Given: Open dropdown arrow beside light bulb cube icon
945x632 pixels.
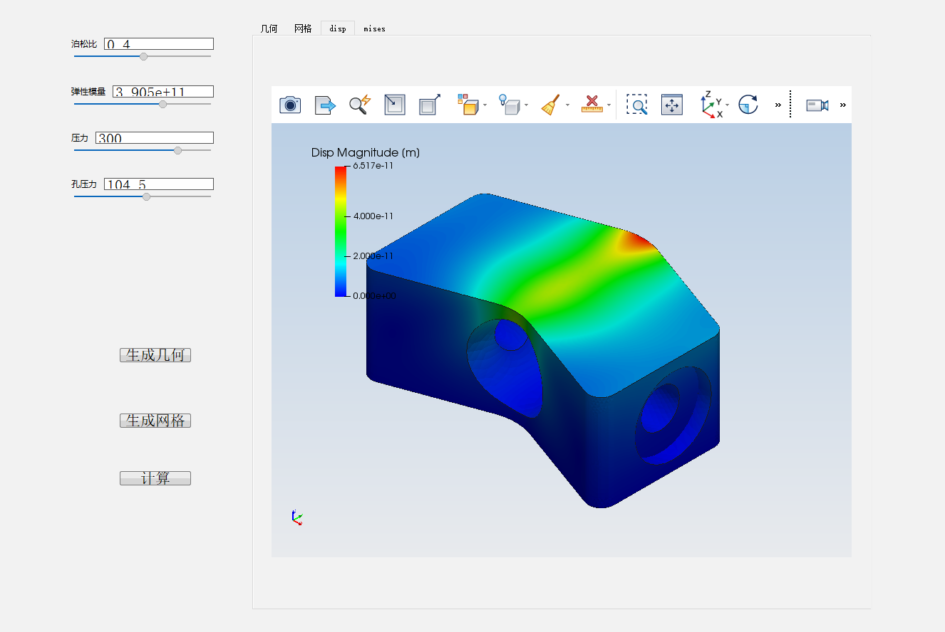Looking at the screenshot, I should [526, 105].
